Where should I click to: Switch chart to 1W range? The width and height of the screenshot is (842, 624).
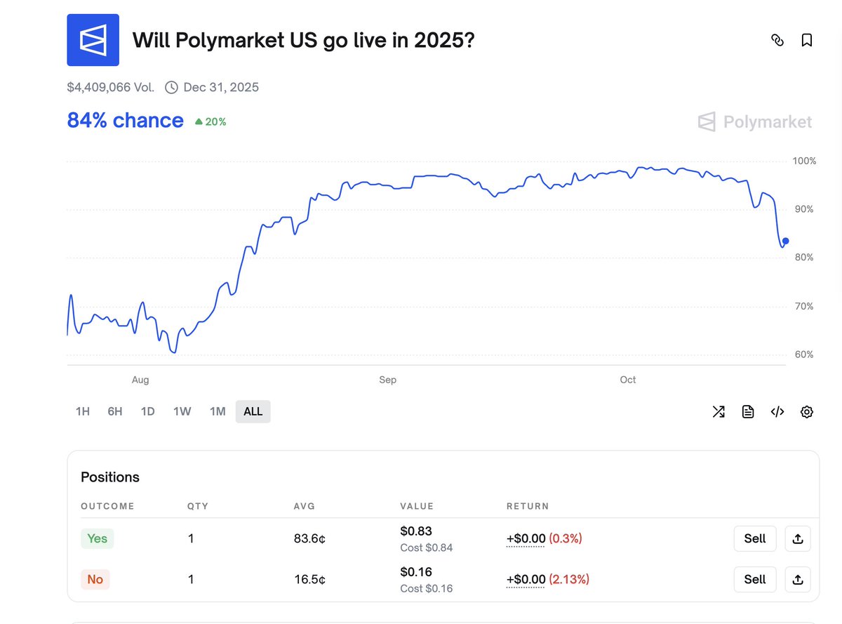182,412
